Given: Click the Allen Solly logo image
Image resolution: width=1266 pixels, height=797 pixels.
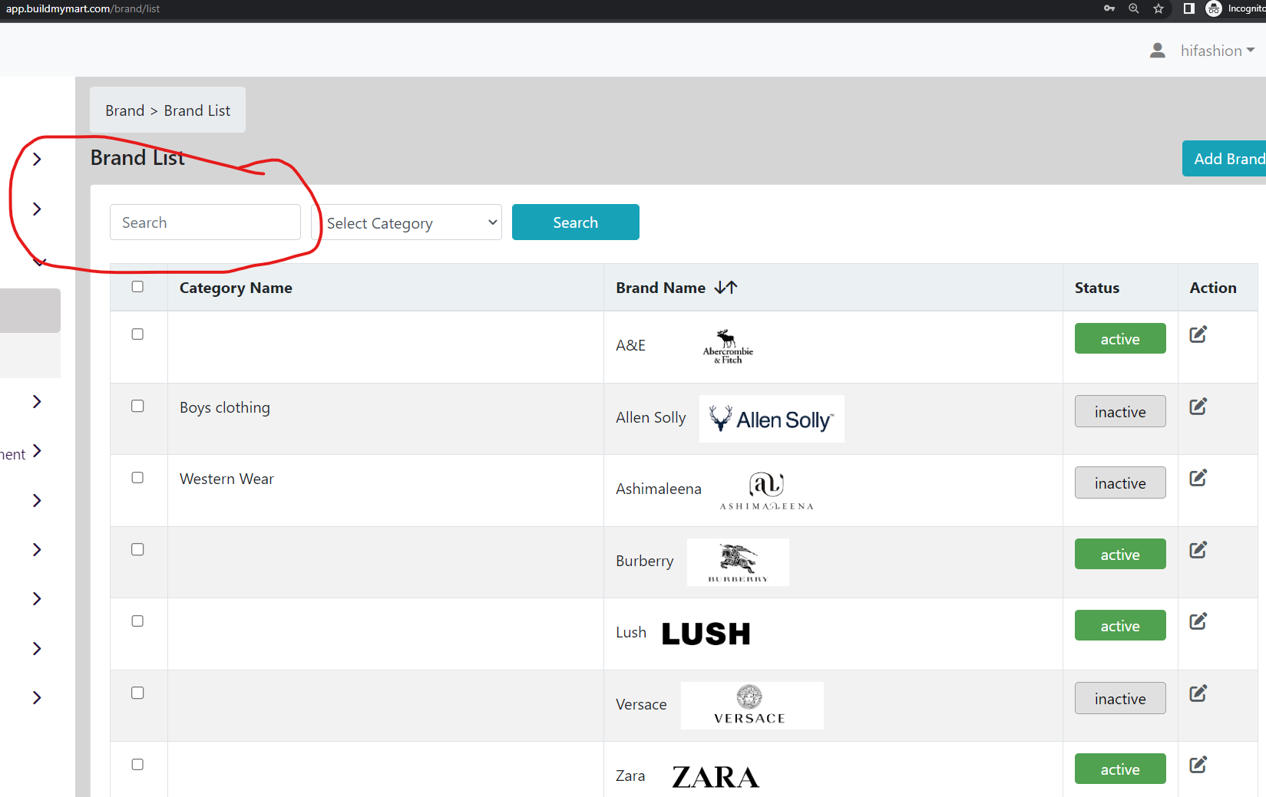Looking at the screenshot, I should (772, 419).
